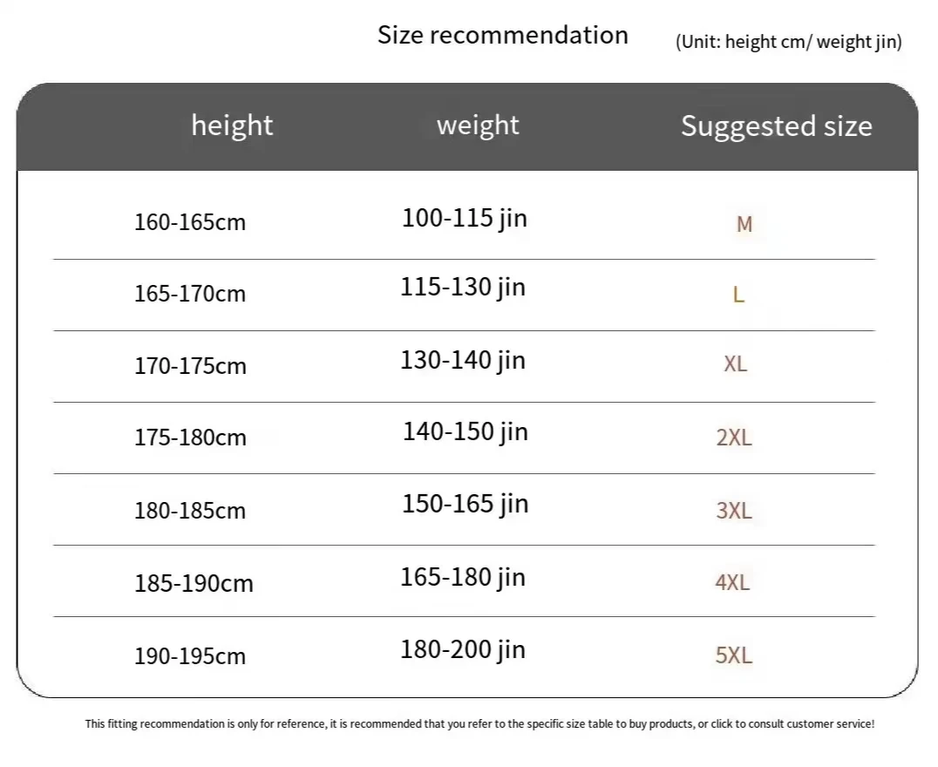Click the 185-190cm height cell
The image size is (938, 767).
(194, 583)
